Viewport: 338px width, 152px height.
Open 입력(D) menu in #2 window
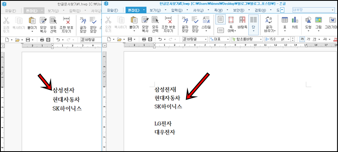click(177, 10)
